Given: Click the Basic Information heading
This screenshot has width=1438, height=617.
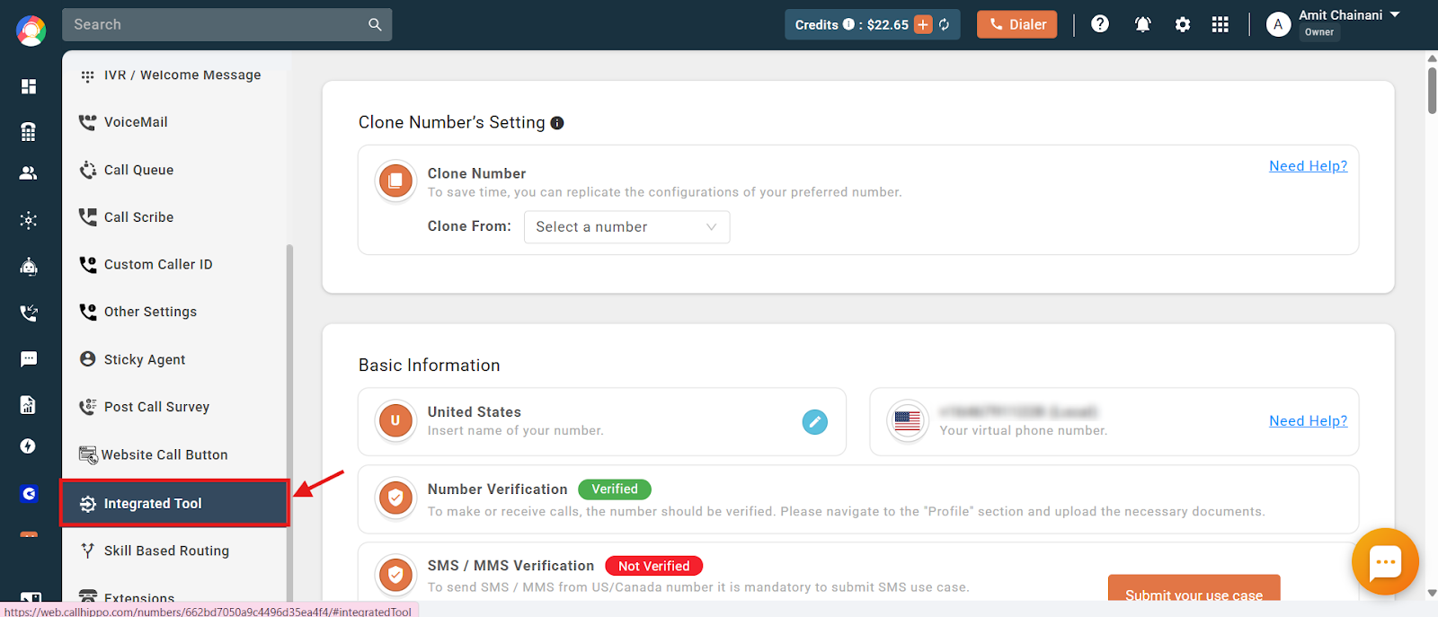Looking at the screenshot, I should (x=430, y=366).
